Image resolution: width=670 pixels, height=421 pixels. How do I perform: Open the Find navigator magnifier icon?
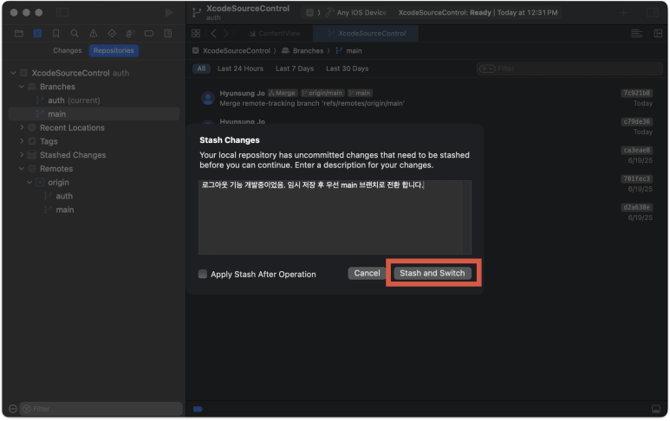tap(75, 33)
